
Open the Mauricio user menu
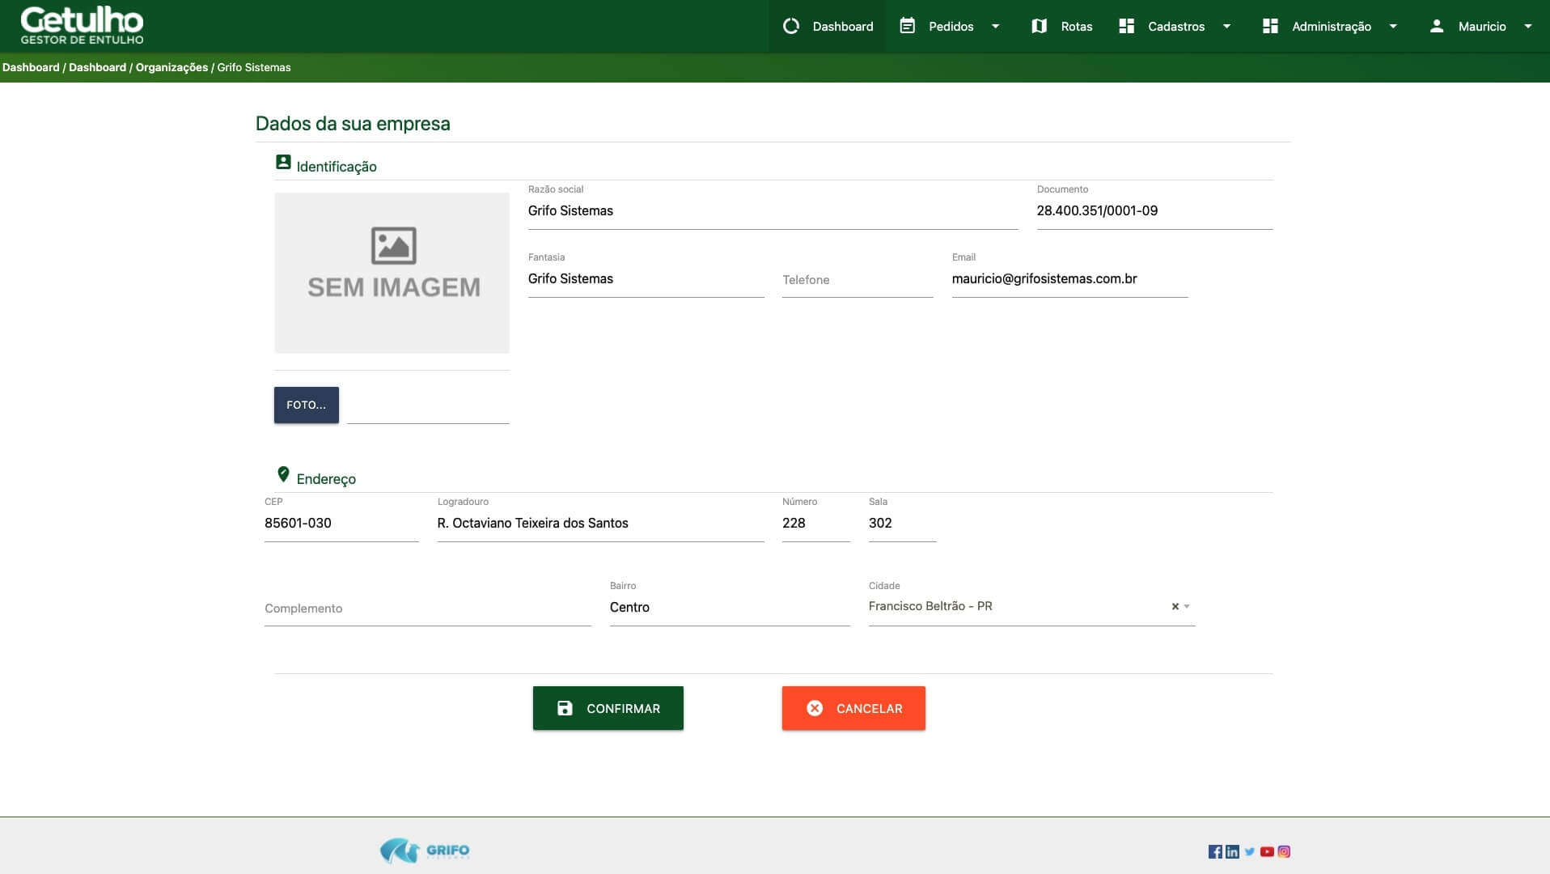1481,26
